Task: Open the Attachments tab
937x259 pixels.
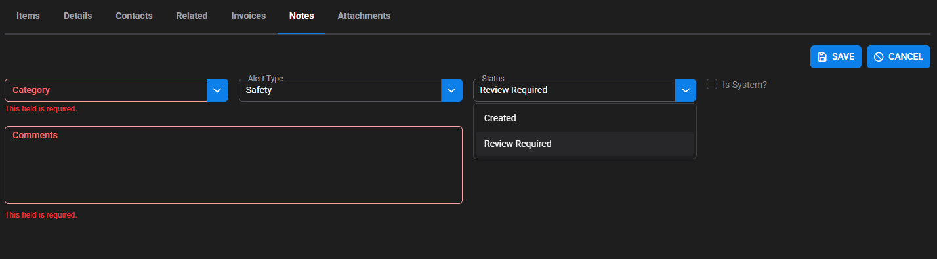Action: click(364, 16)
